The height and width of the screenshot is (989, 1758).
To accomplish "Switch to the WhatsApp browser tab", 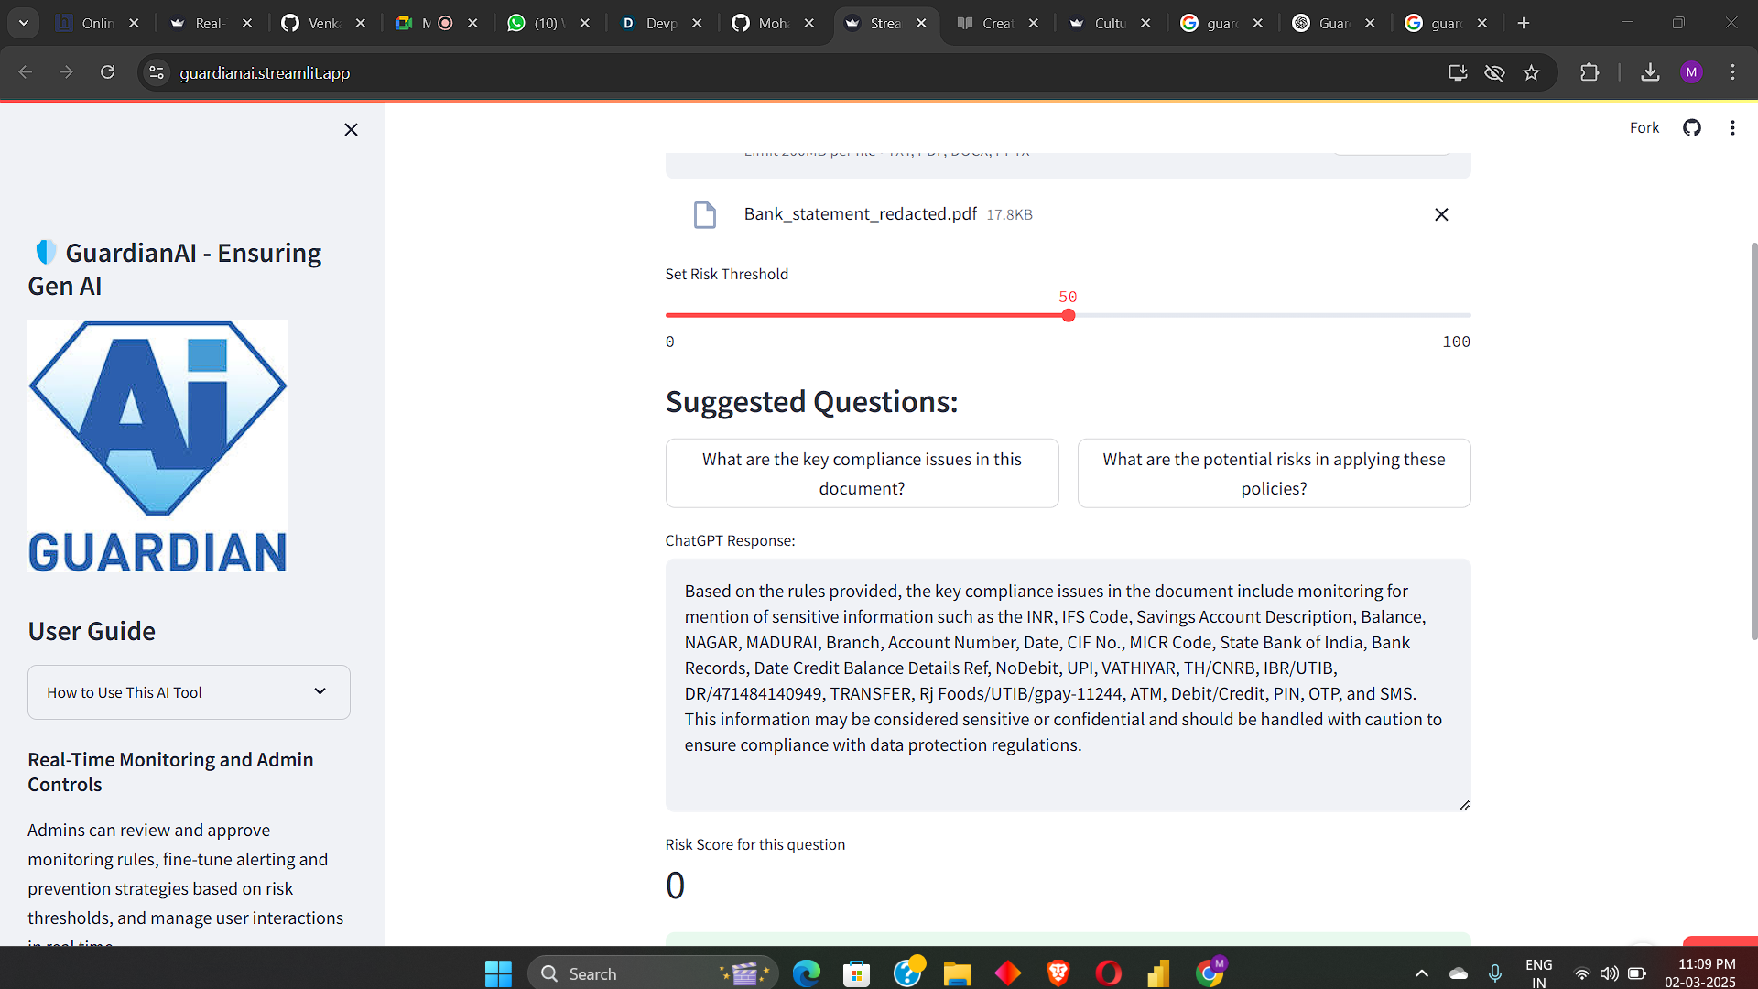I will (x=545, y=23).
